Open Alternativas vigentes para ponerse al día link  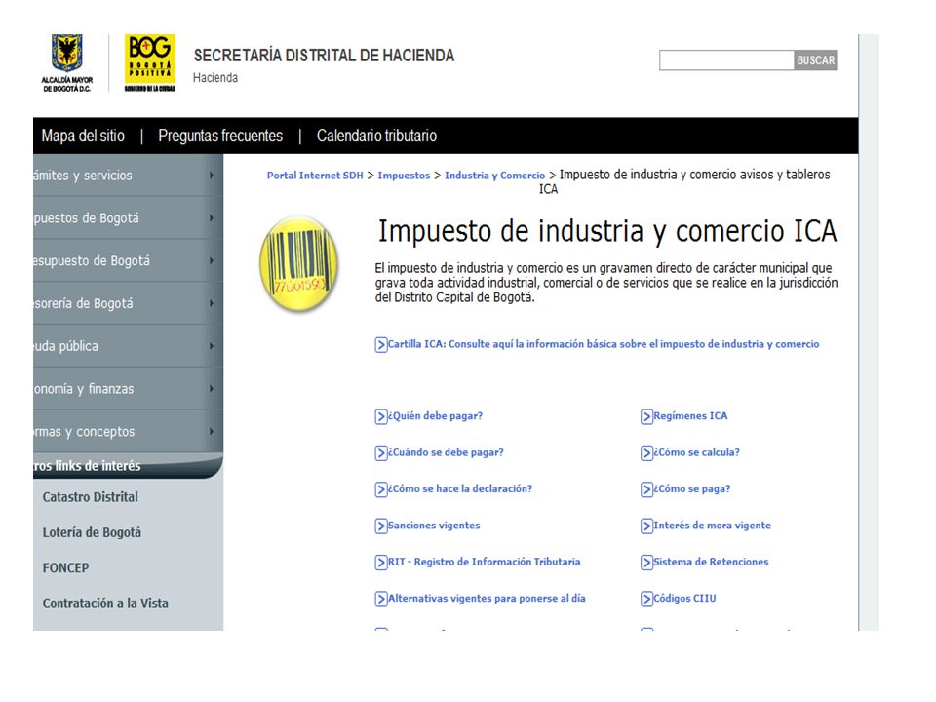(487, 598)
